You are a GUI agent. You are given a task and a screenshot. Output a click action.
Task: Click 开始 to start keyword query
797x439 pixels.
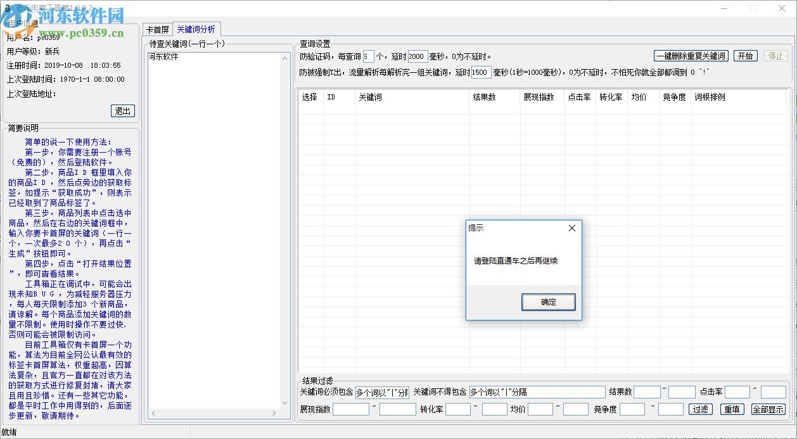745,55
